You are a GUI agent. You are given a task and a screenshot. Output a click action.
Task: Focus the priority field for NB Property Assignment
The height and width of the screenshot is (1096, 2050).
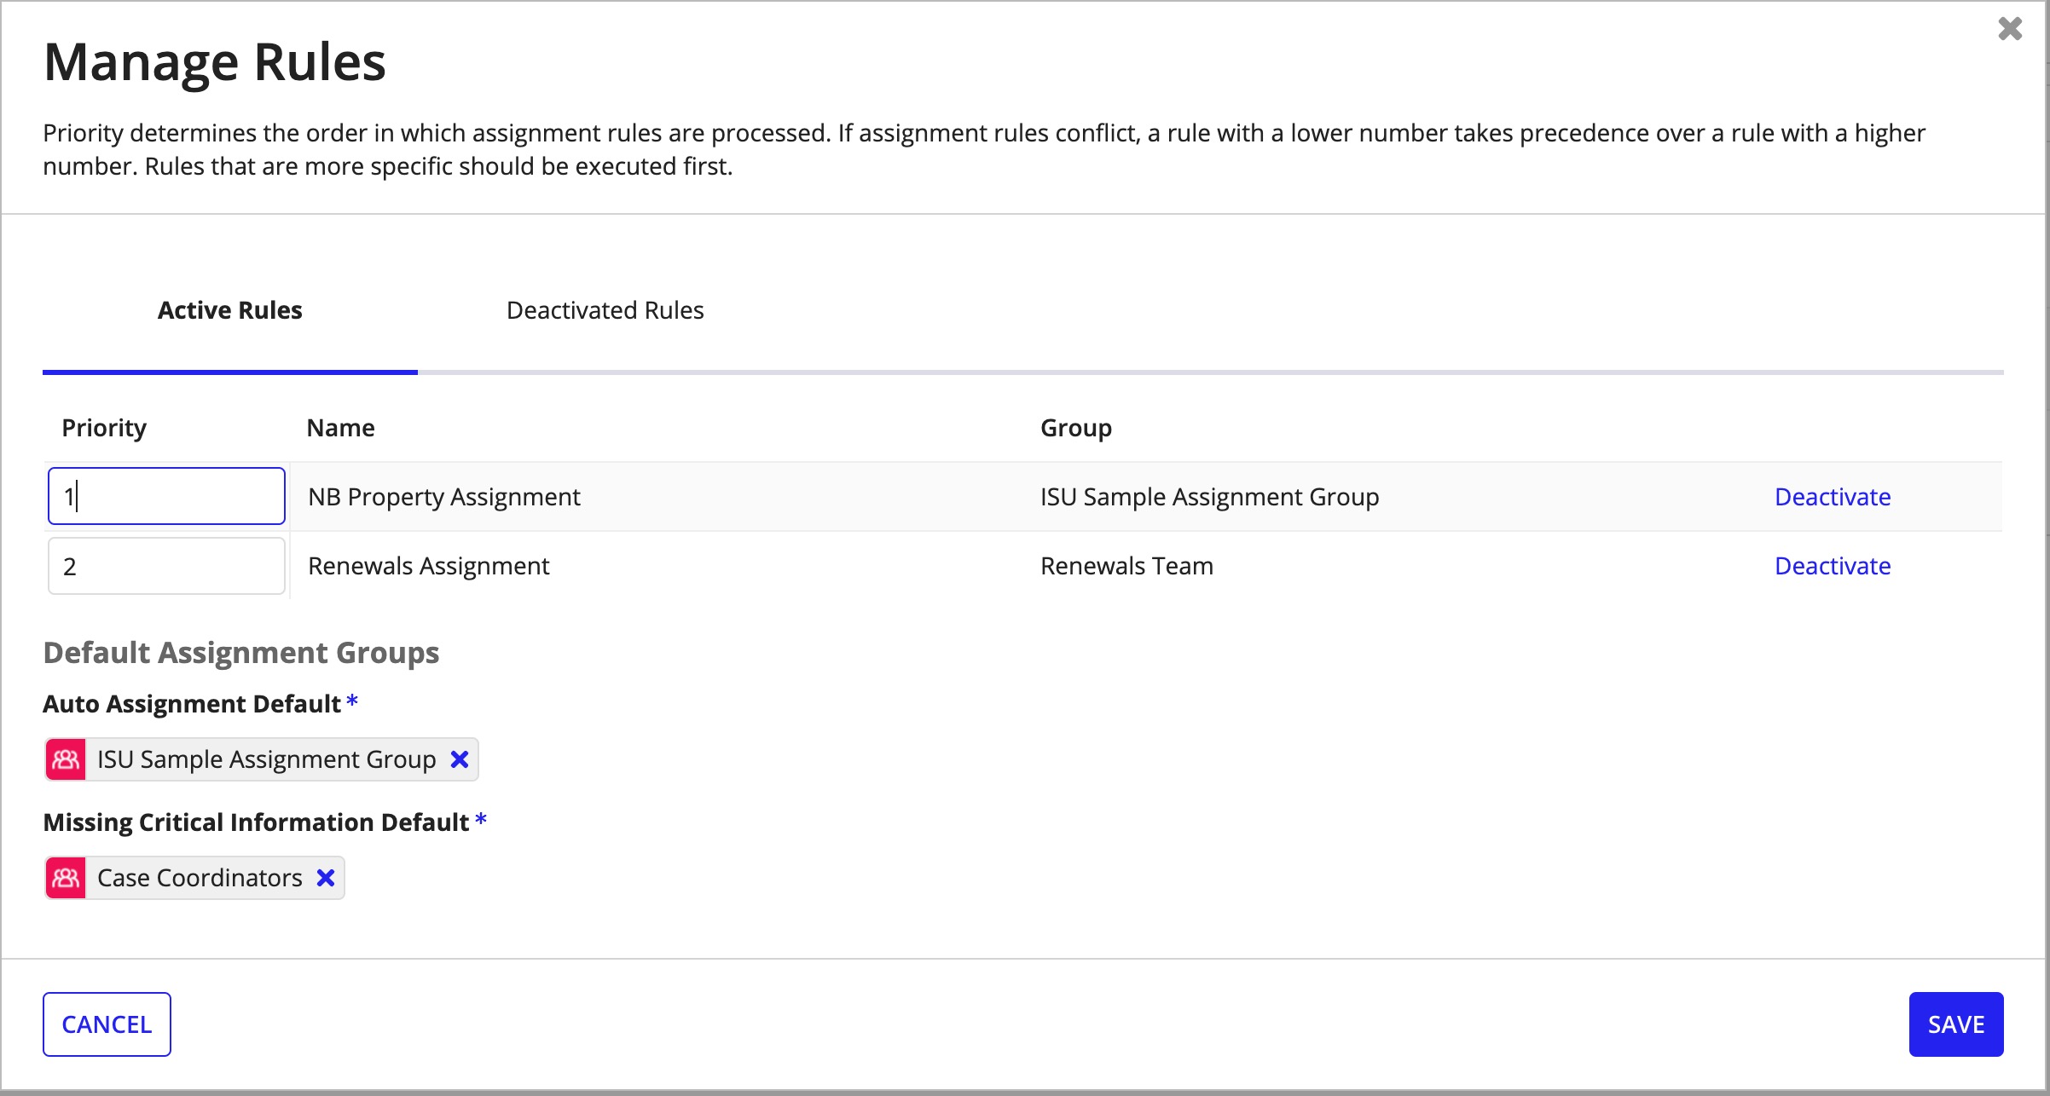point(166,496)
